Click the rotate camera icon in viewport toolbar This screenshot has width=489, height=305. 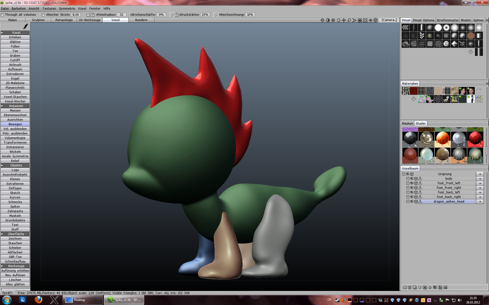(x=338, y=20)
